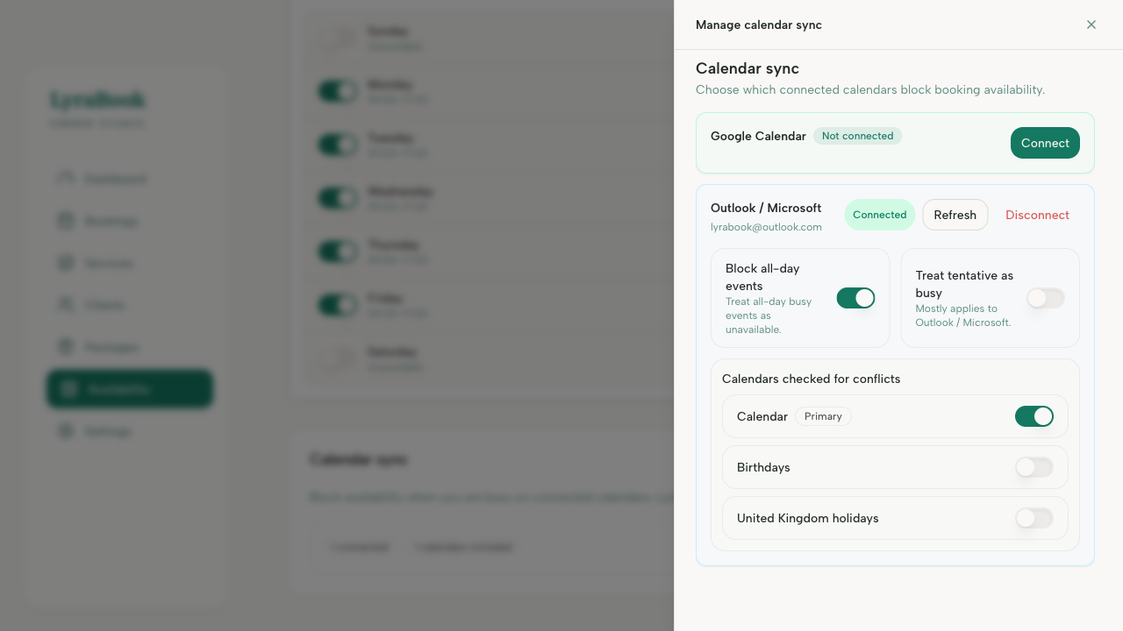Viewport: 1123px width, 631px height.
Task: Select the Bookings icon in the sidebar
Action: [66, 221]
